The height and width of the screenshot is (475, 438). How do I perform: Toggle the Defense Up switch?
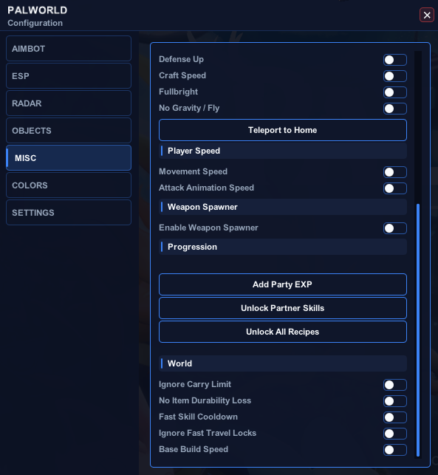click(x=394, y=60)
